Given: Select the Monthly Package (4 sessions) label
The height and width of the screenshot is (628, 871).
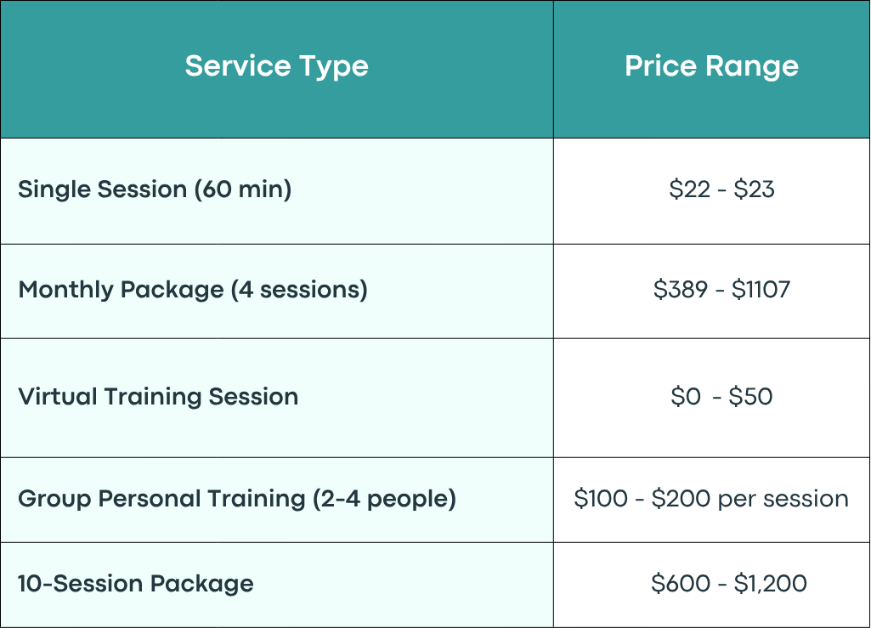Looking at the screenshot, I should (x=193, y=290).
